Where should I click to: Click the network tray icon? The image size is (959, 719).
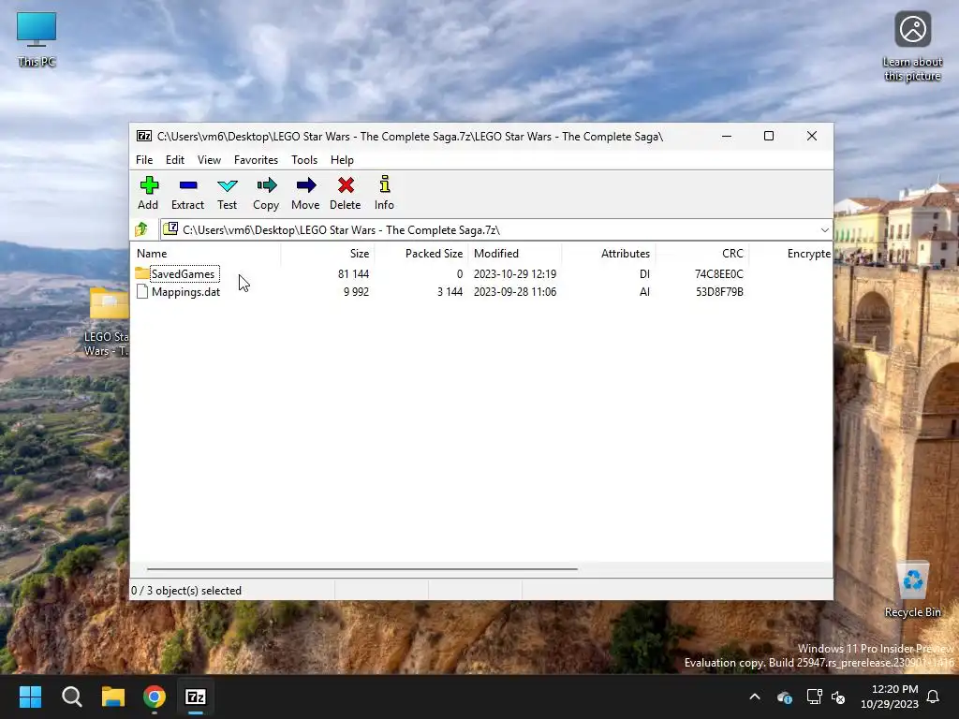click(x=814, y=697)
